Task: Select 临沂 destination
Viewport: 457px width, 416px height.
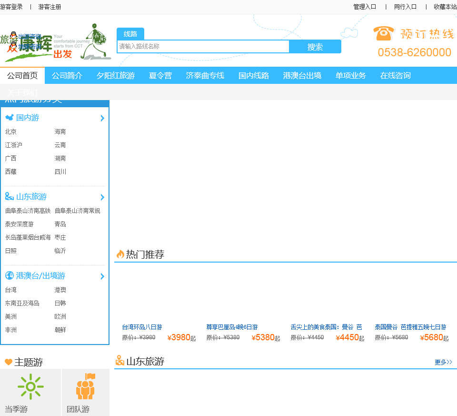Action: pos(60,251)
